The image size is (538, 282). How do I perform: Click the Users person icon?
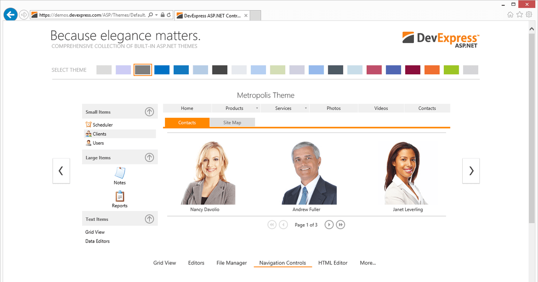point(88,143)
